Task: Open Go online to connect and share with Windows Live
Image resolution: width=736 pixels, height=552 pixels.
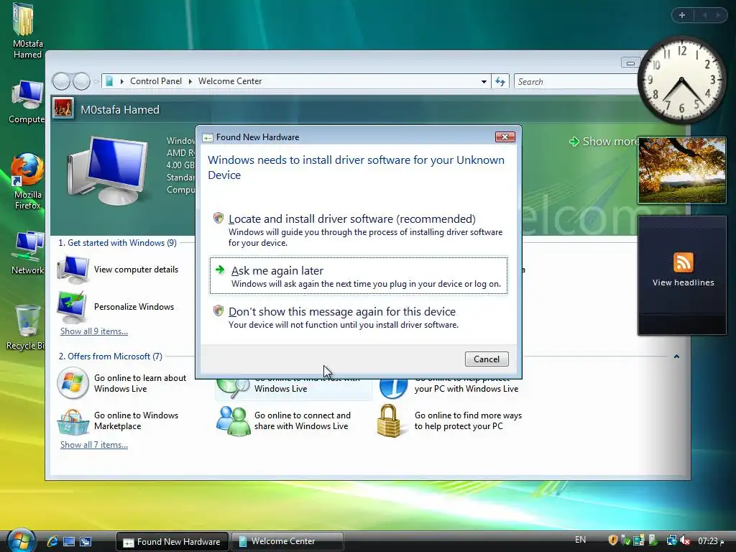Action: (283, 420)
